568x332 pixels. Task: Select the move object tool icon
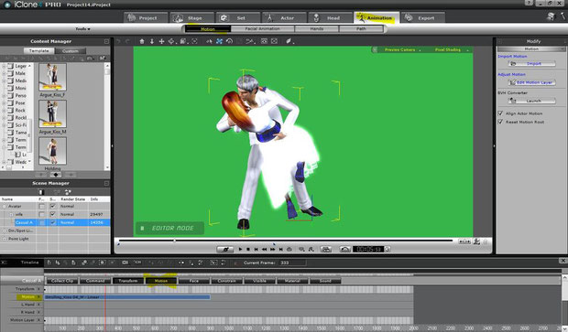click(161, 41)
